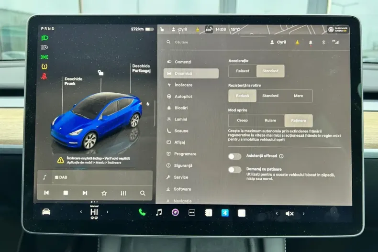
Task: Tap the DAB media source label
Action: tap(61, 177)
